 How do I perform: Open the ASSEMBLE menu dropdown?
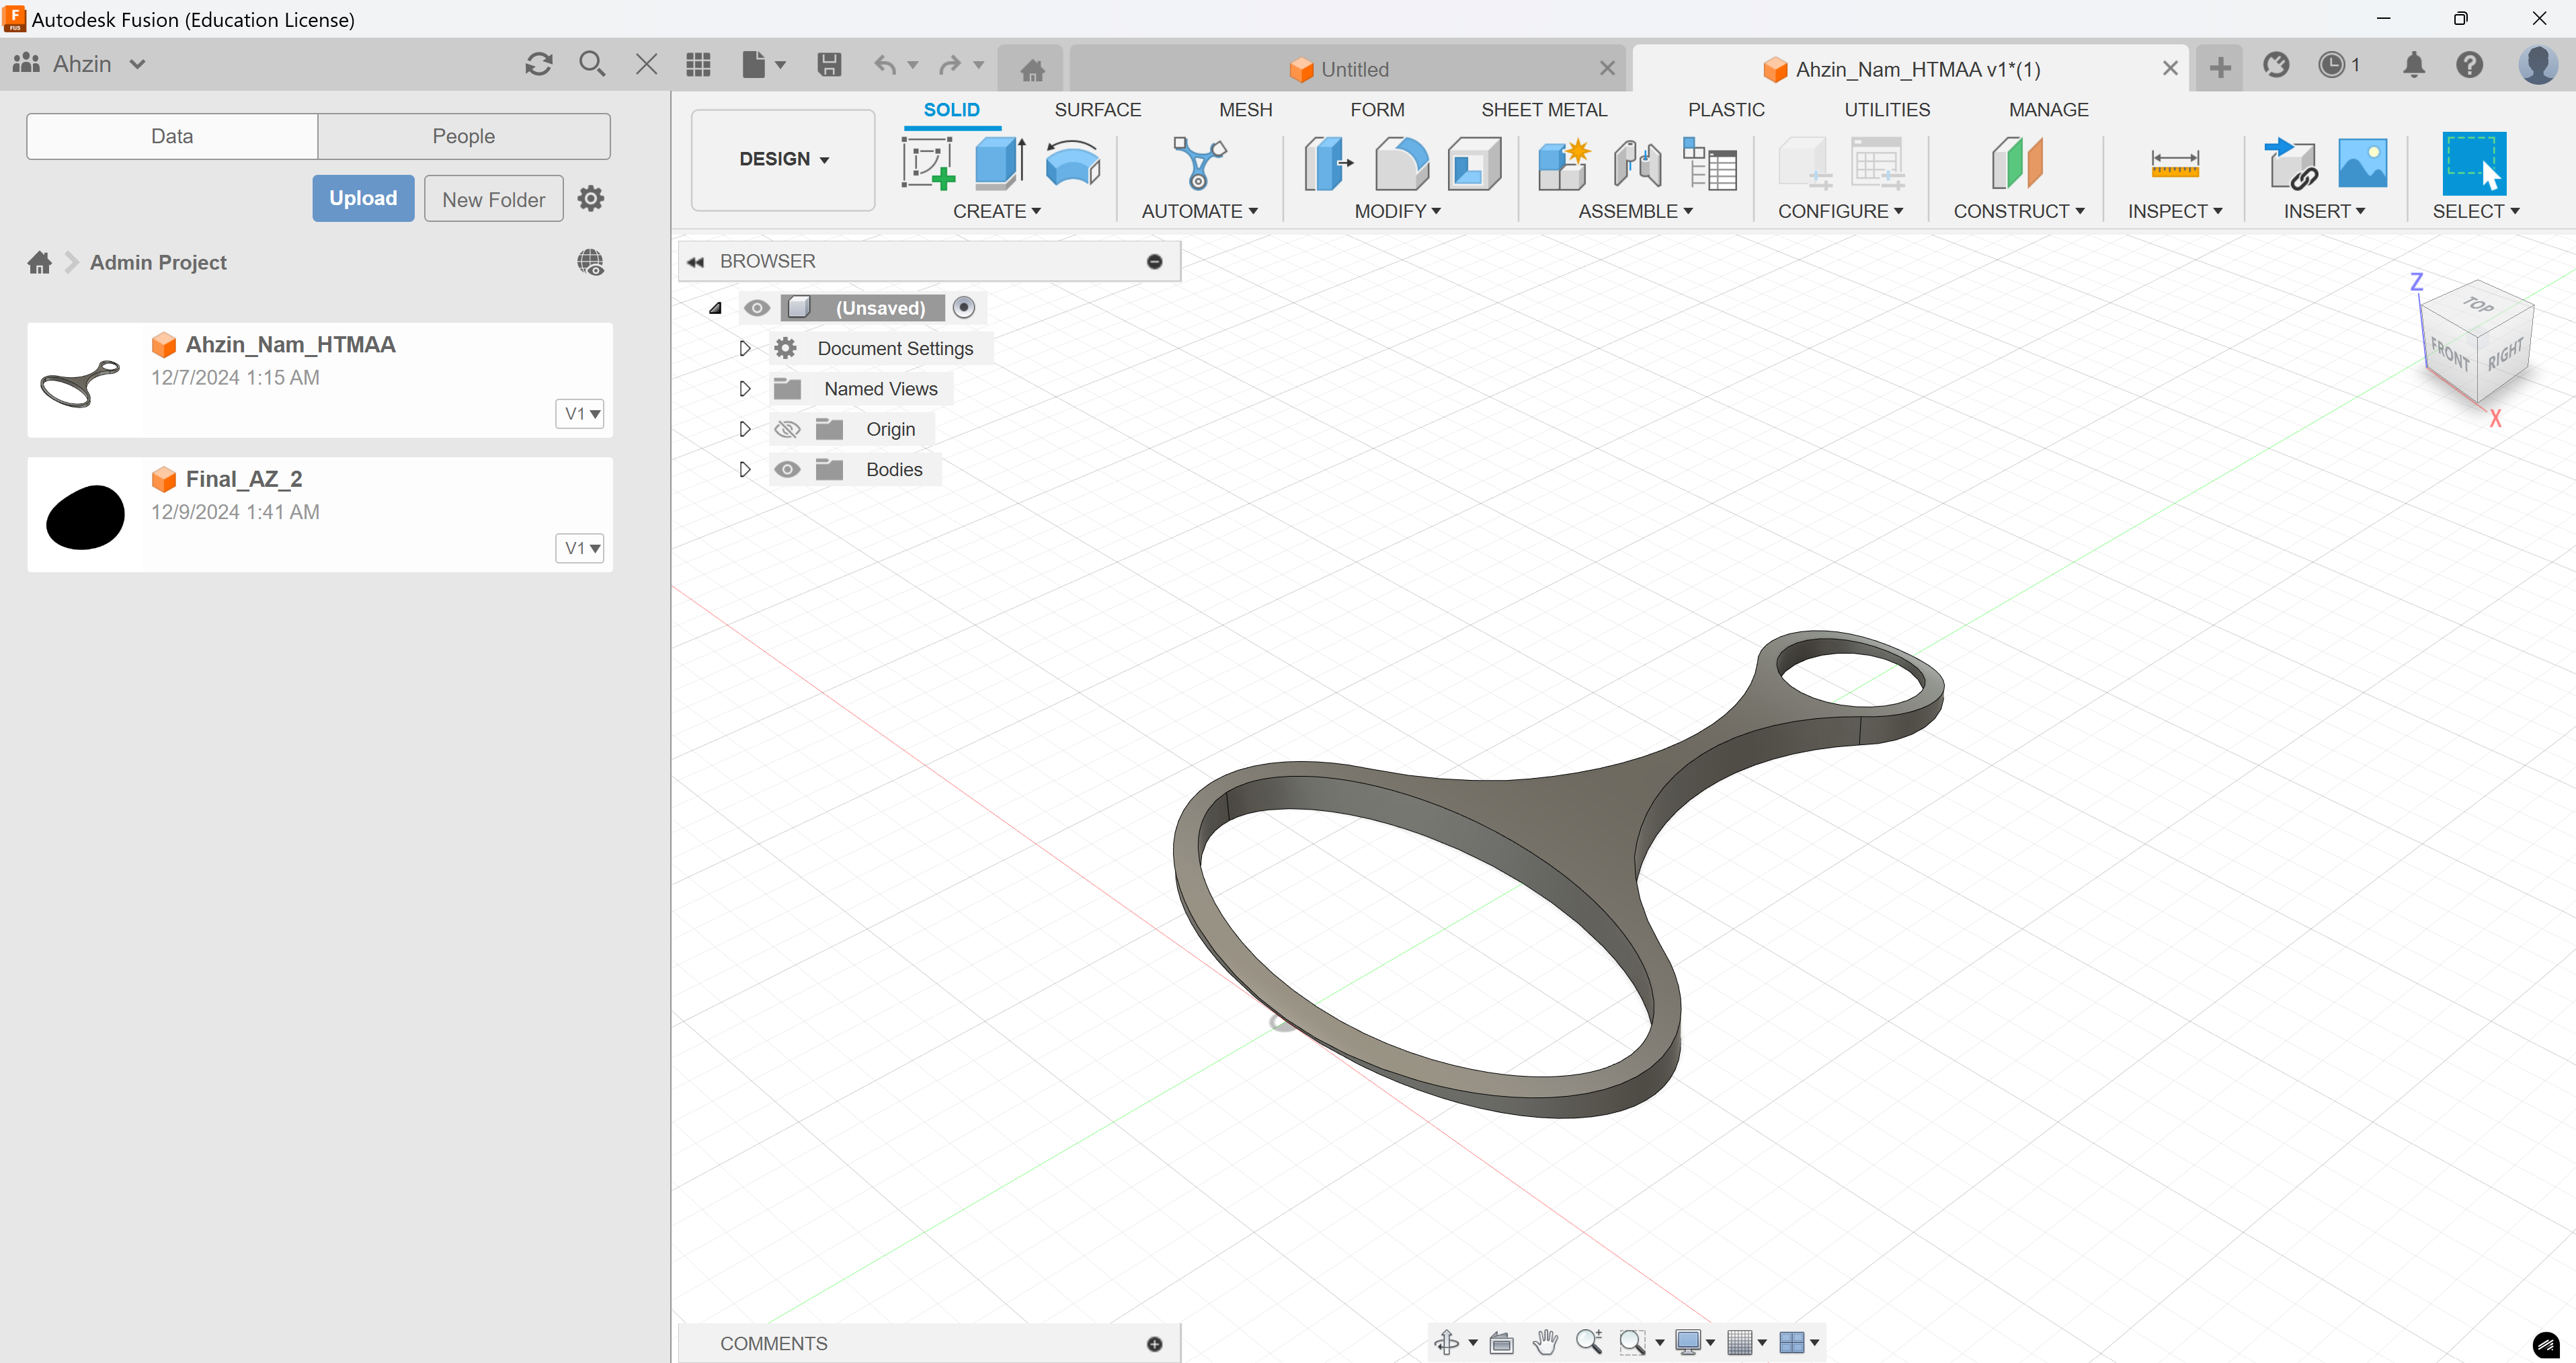(1635, 211)
